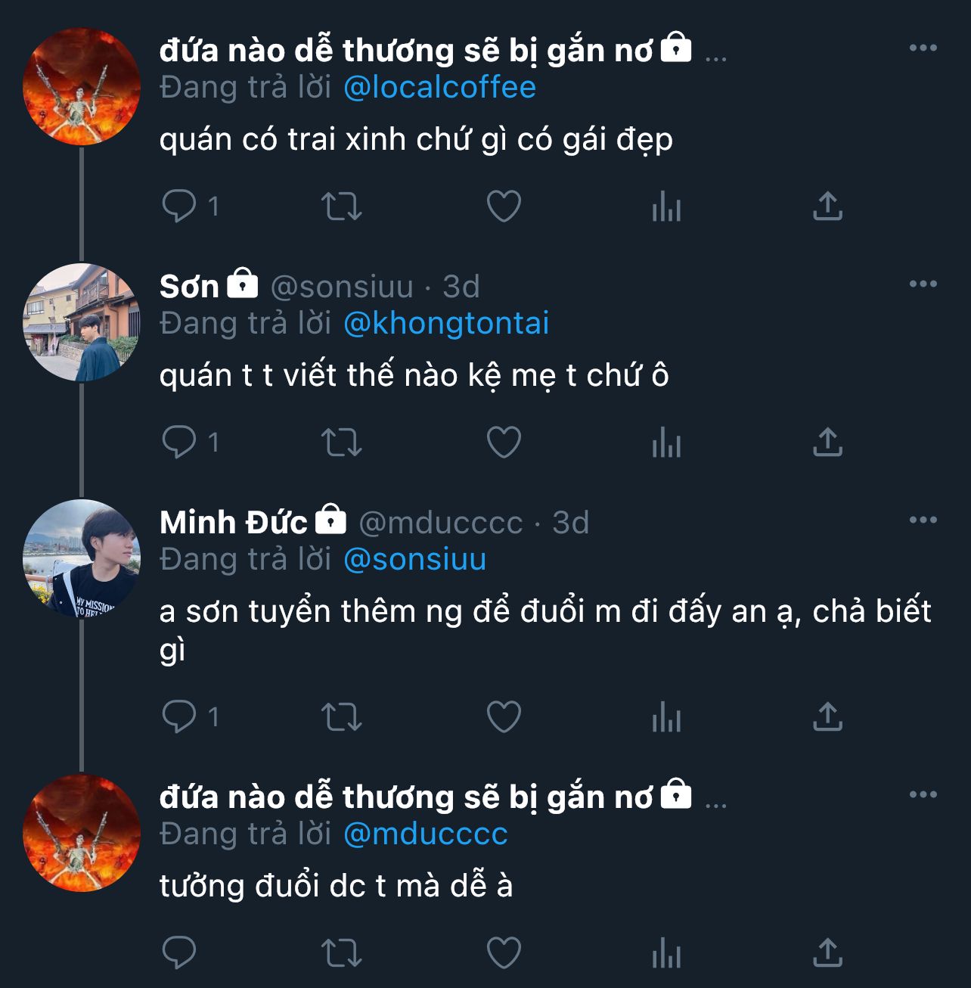Share Sơn's reply tweet
971x988 pixels.
click(x=827, y=442)
